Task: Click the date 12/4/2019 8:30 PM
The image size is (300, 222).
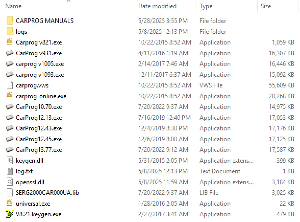Action: click(x=163, y=128)
